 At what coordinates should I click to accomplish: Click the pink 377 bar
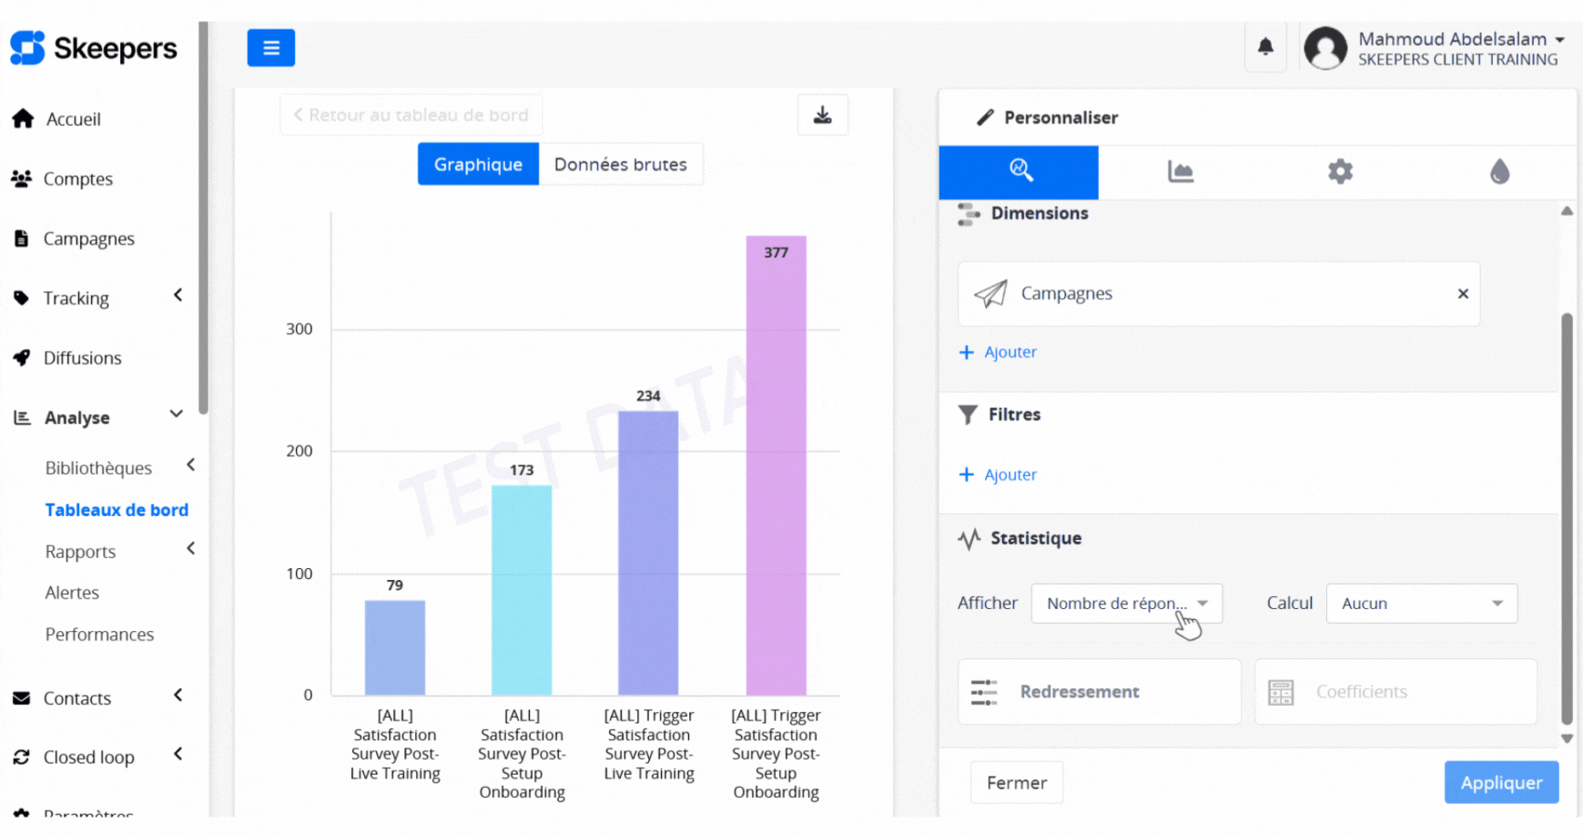coord(776,466)
